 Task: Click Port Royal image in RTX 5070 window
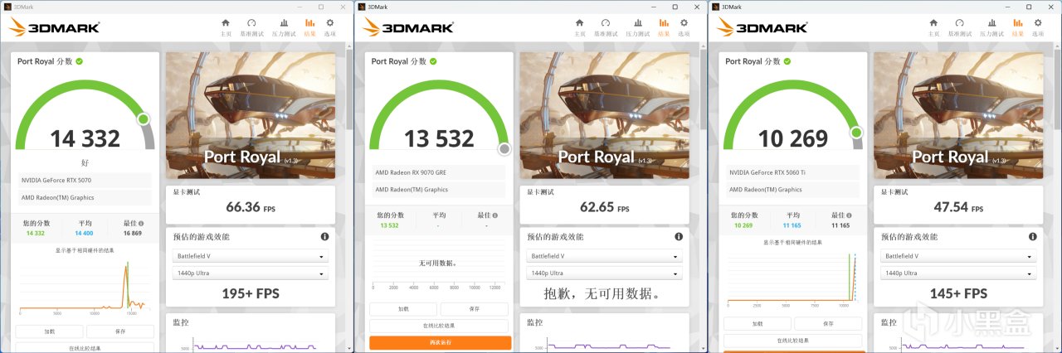click(x=251, y=116)
